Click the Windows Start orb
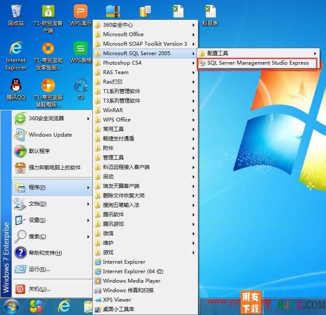The image size is (326, 315). [12, 307]
